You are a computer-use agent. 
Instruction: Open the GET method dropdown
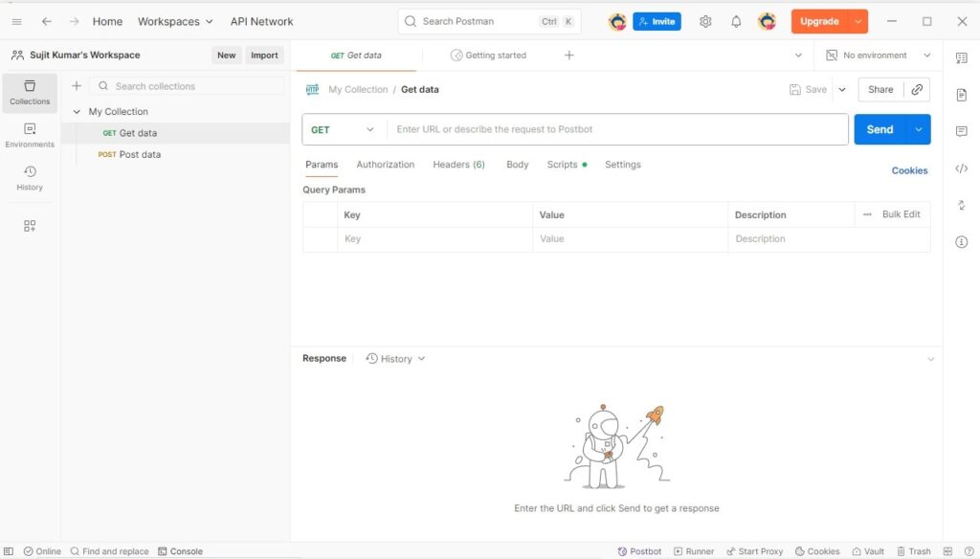(x=344, y=129)
